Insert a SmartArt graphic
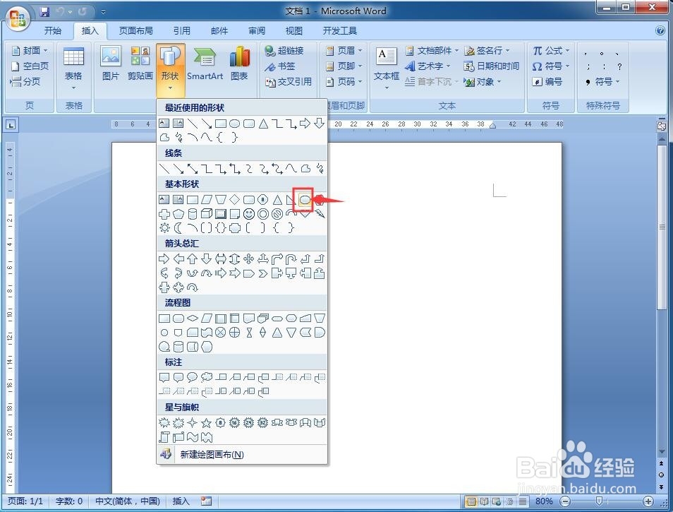Screen dimensions: 673x512 coord(205,64)
